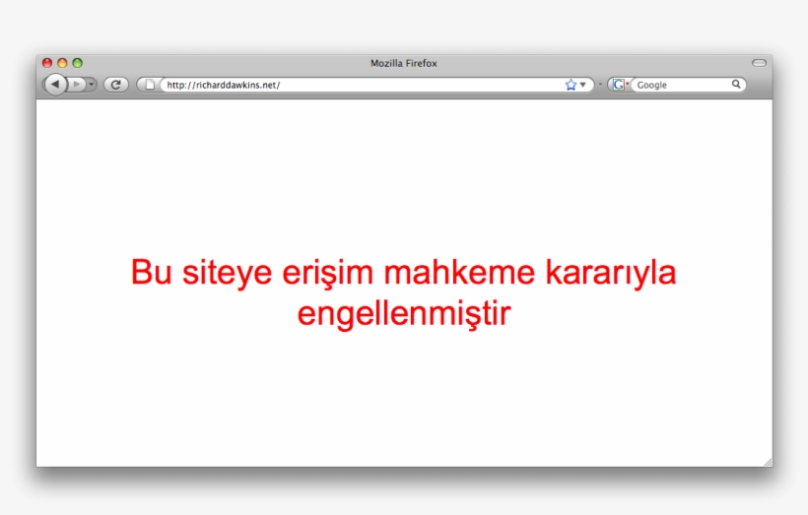Click the magnifying glass search icon

click(x=736, y=84)
